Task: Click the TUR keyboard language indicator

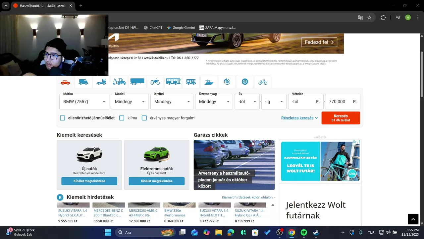Action: click(371, 232)
